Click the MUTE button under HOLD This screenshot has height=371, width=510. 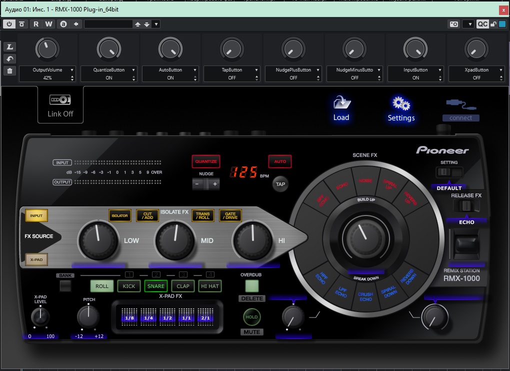coord(251,332)
